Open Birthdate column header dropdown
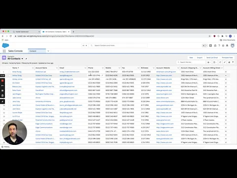This screenshot has width=237, height=178. 154,68
